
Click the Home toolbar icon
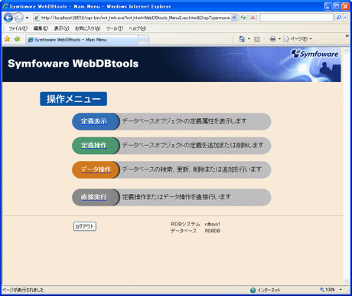tap(242, 39)
